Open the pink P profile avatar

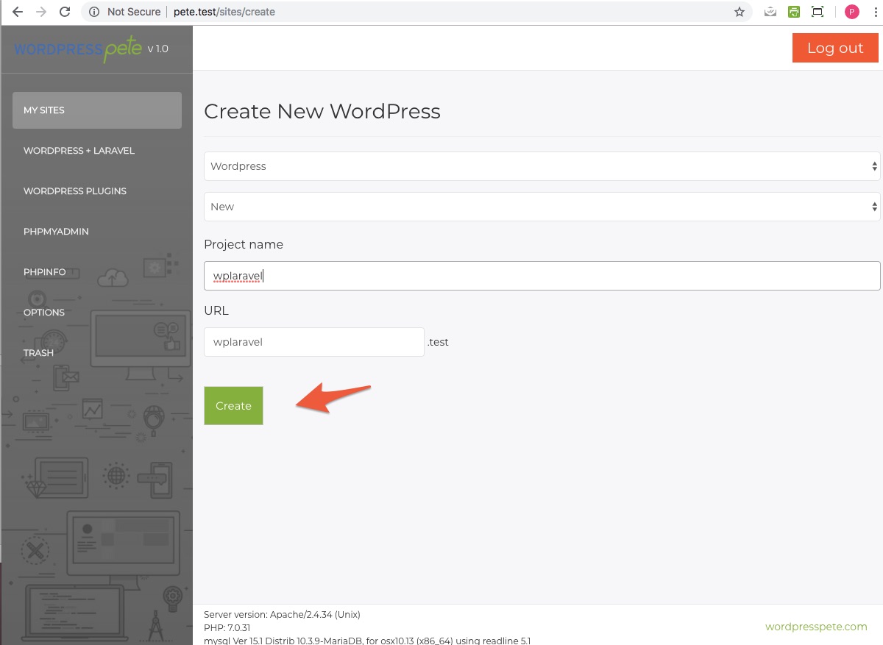[852, 12]
